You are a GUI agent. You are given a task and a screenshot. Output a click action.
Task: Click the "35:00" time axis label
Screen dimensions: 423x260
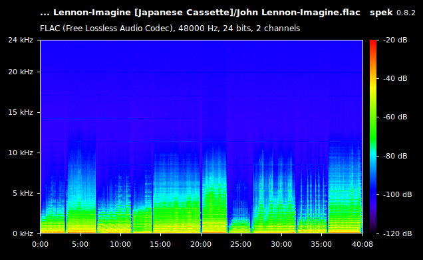pos(321,244)
